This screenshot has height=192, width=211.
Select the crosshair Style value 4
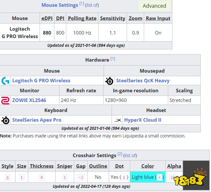(7, 177)
